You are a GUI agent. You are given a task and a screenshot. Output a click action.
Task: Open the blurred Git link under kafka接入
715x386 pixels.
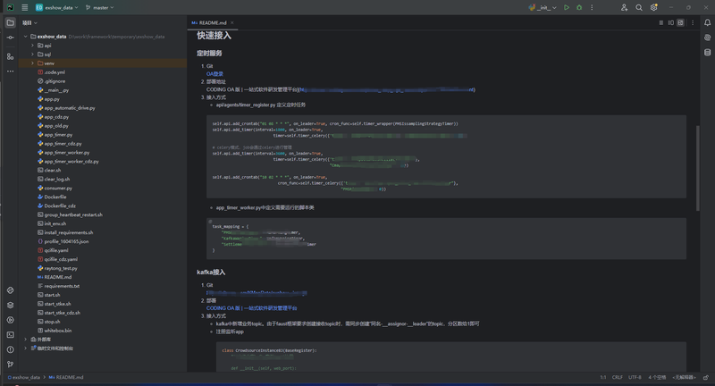(x=257, y=292)
